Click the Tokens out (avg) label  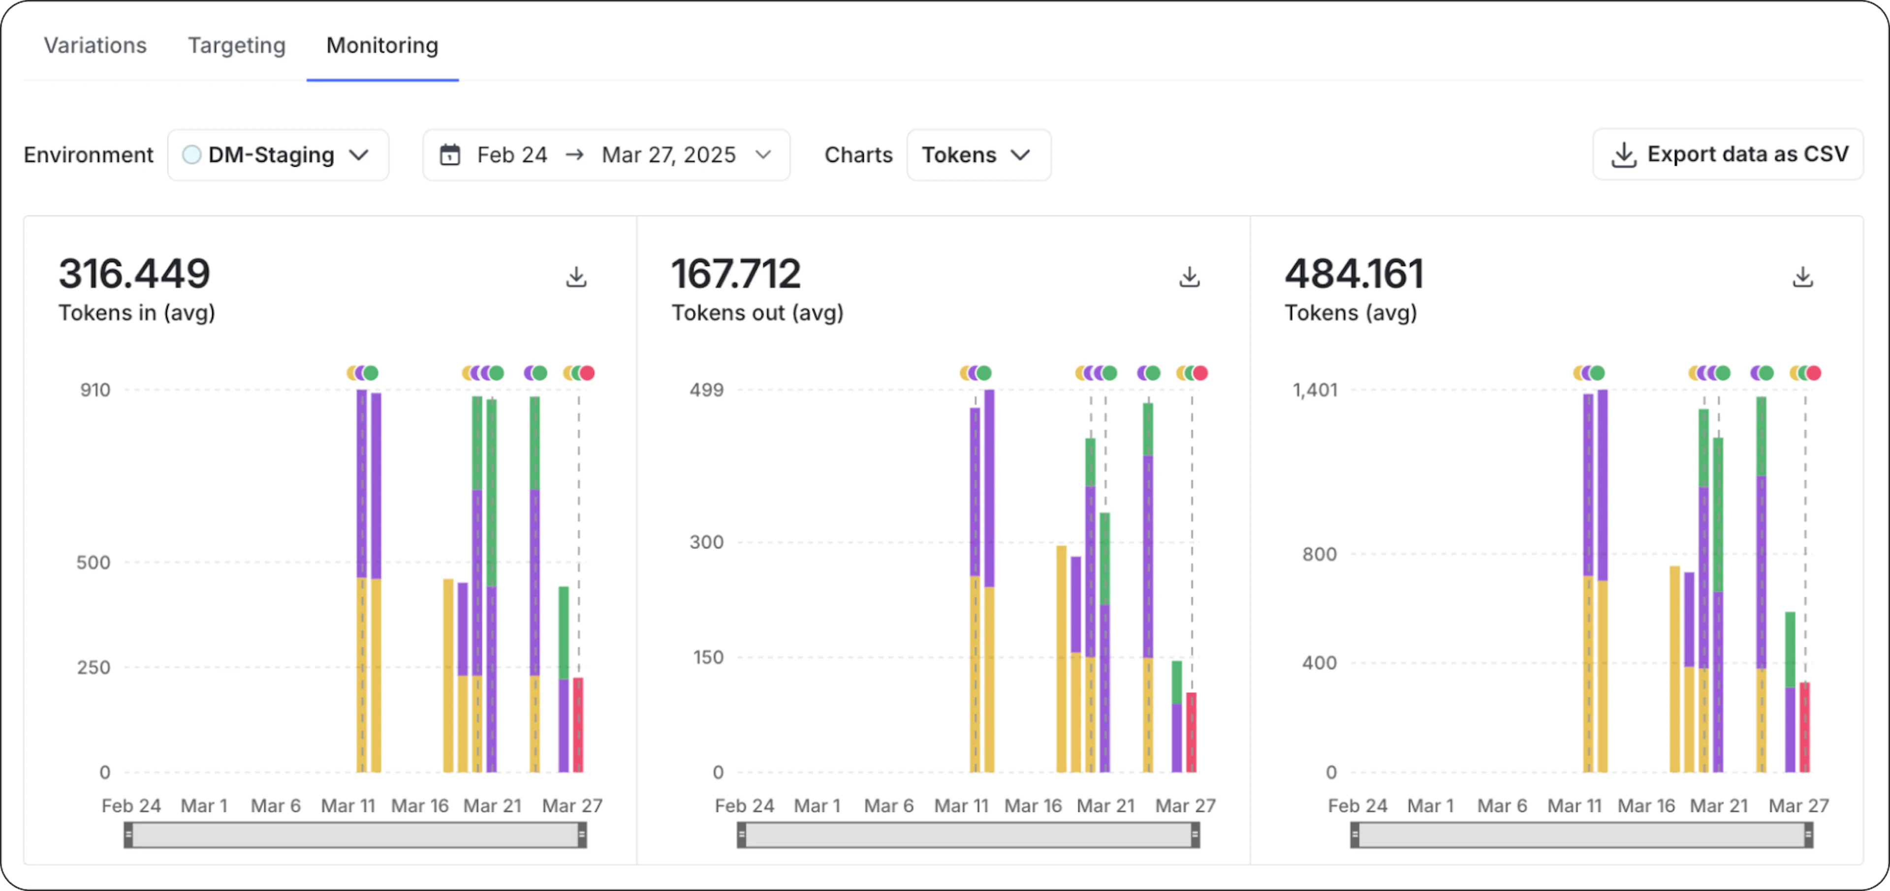pyautogui.click(x=758, y=313)
